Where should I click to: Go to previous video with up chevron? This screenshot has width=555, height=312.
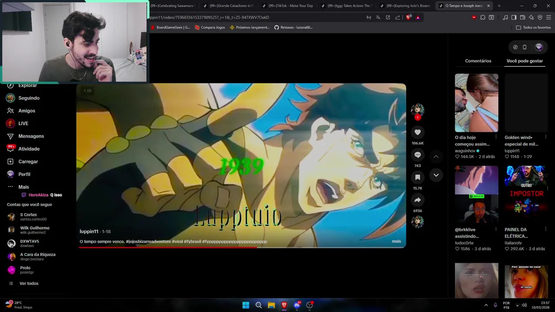click(x=436, y=156)
